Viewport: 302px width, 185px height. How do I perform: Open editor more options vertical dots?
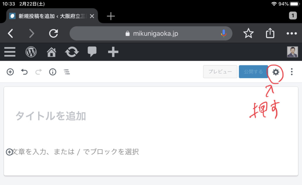pyautogui.click(x=292, y=72)
